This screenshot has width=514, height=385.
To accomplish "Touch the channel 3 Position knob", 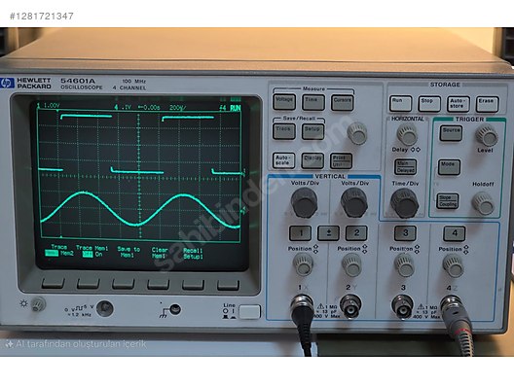I will [404, 265].
